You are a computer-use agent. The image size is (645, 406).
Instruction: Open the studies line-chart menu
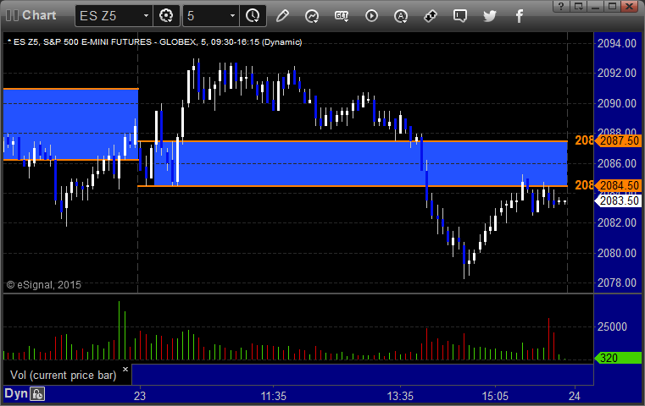pyautogui.click(x=312, y=16)
